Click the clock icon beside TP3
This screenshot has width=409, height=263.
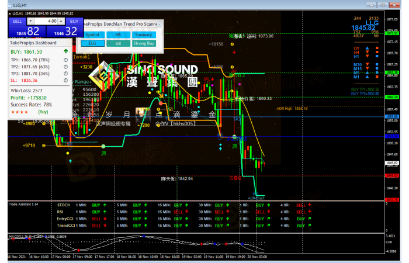point(65,74)
